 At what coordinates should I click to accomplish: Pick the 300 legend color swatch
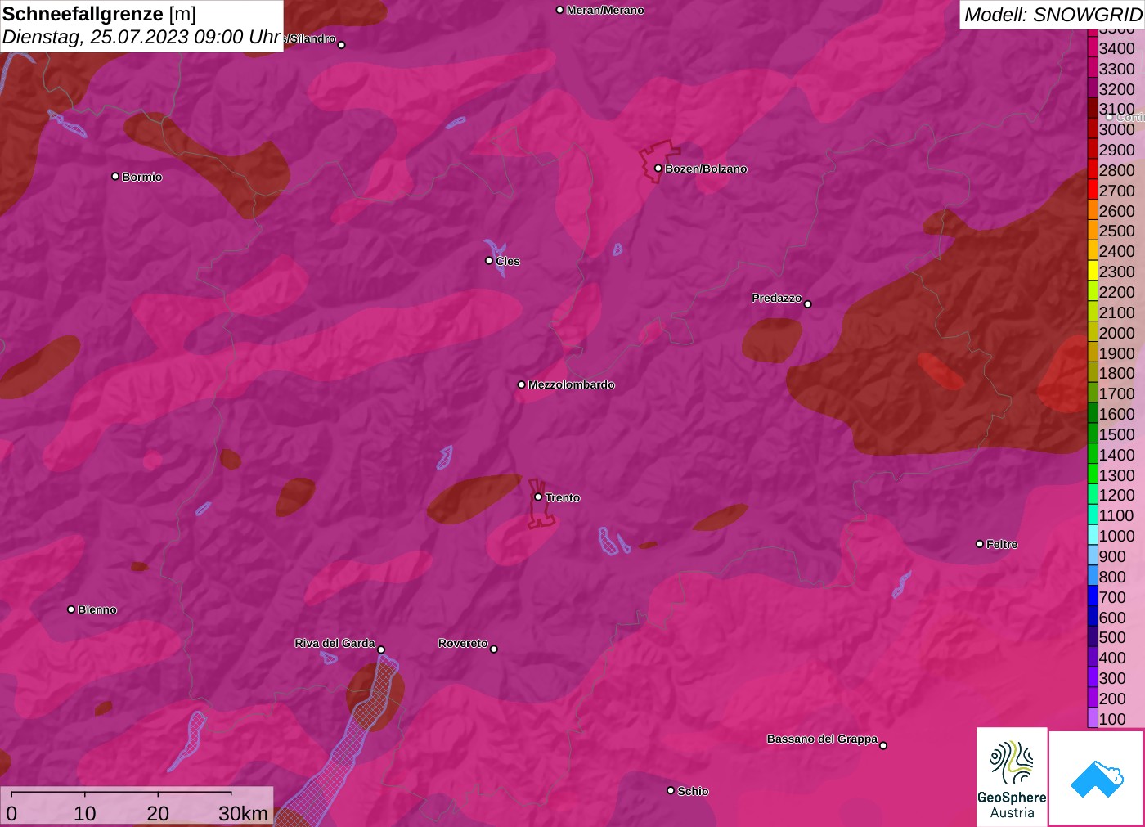tap(1093, 678)
